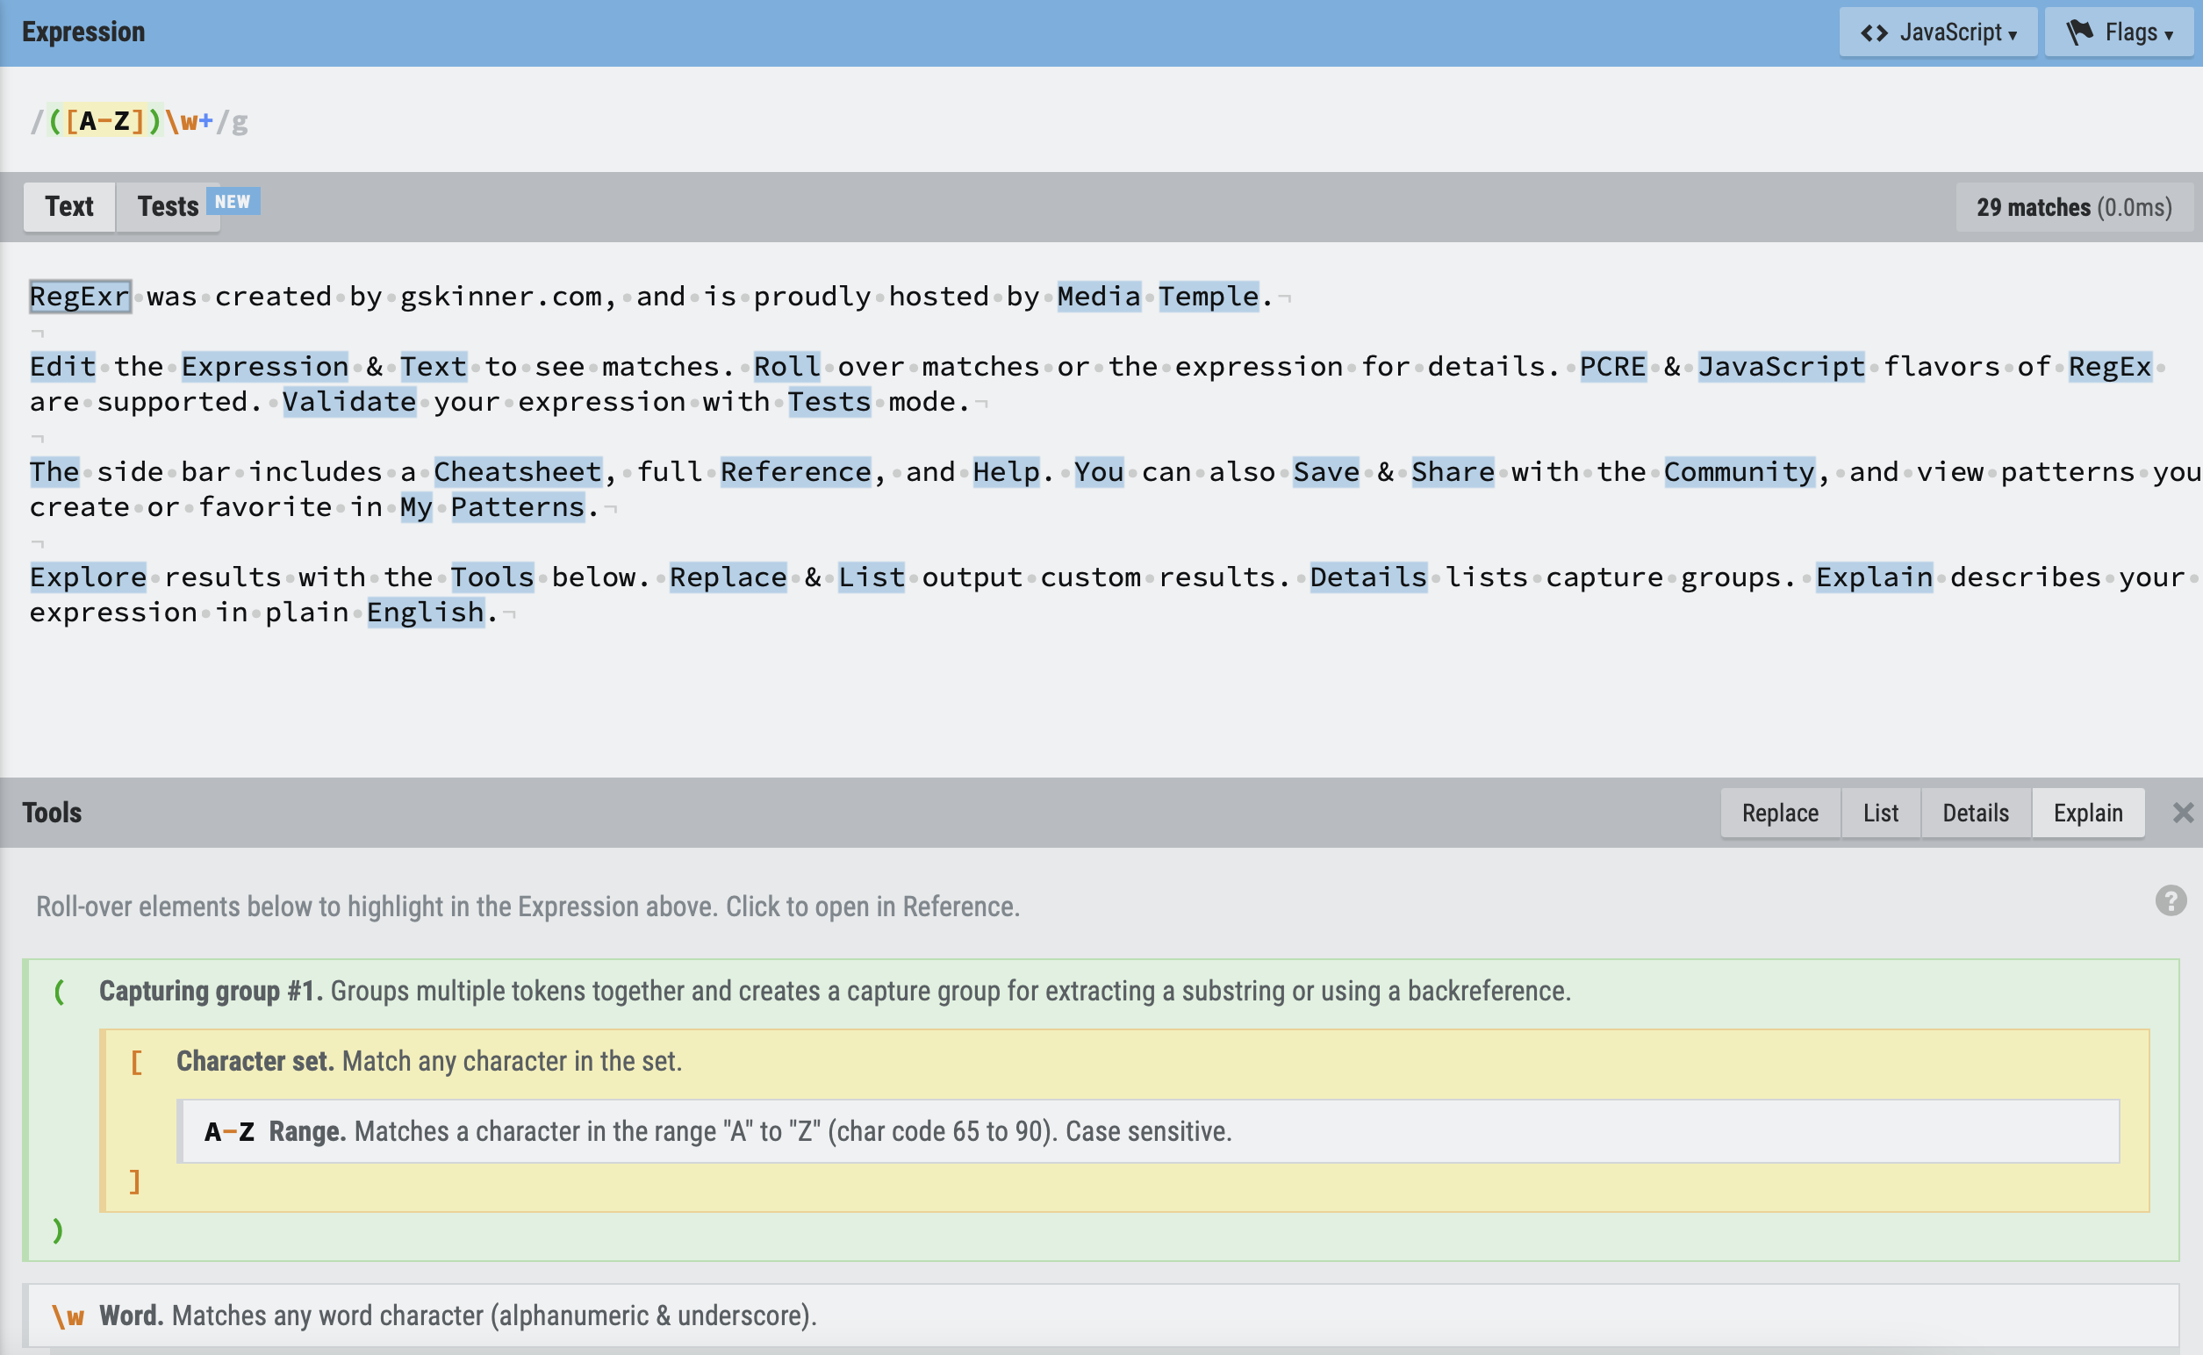Click the help question mark icon
Screen dimensions: 2203x1355
tap(2171, 900)
